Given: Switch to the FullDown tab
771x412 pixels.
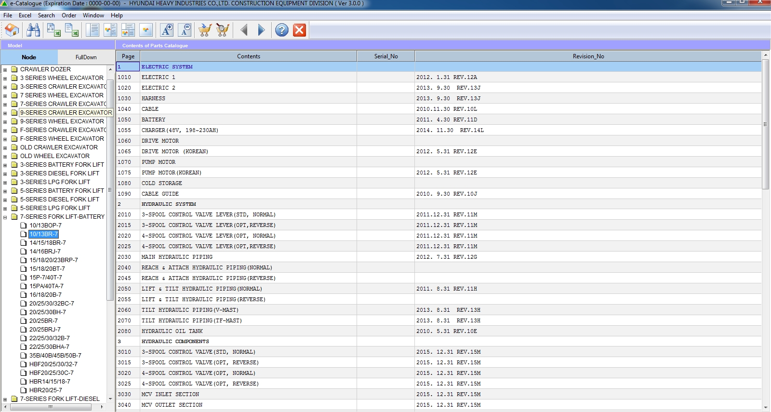Looking at the screenshot, I should [x=86, y=57].
